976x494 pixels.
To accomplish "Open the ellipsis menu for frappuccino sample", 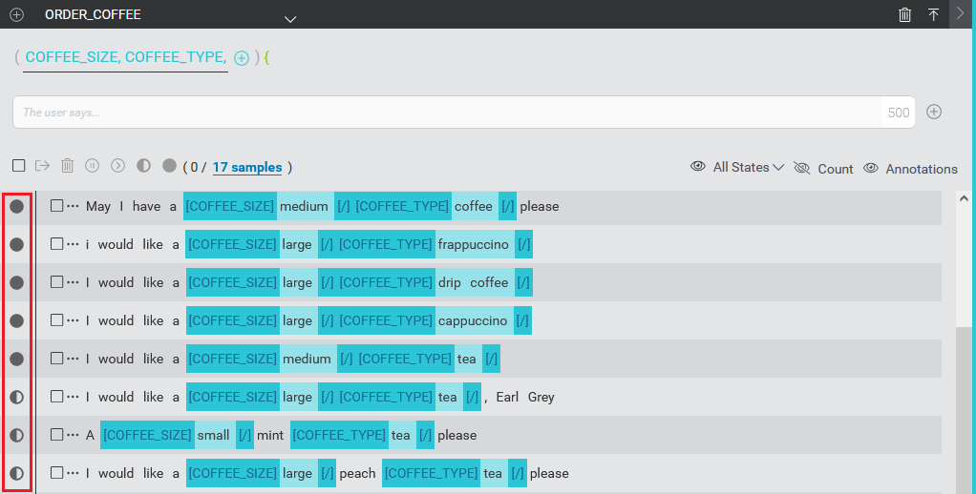I will tap(74, 244).
